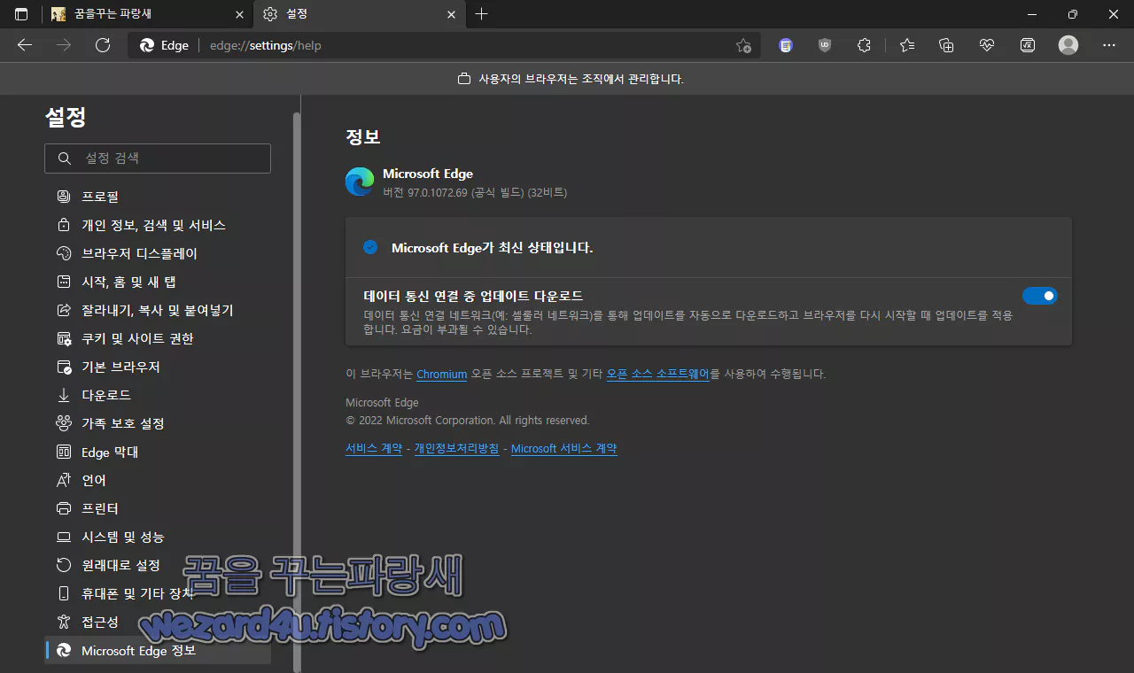
Task: Open 접근성 settings
Action: pyautogui.click(x=158, y=622)
